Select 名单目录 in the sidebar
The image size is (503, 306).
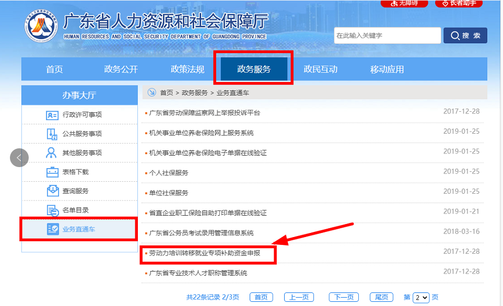coord(79,210)
